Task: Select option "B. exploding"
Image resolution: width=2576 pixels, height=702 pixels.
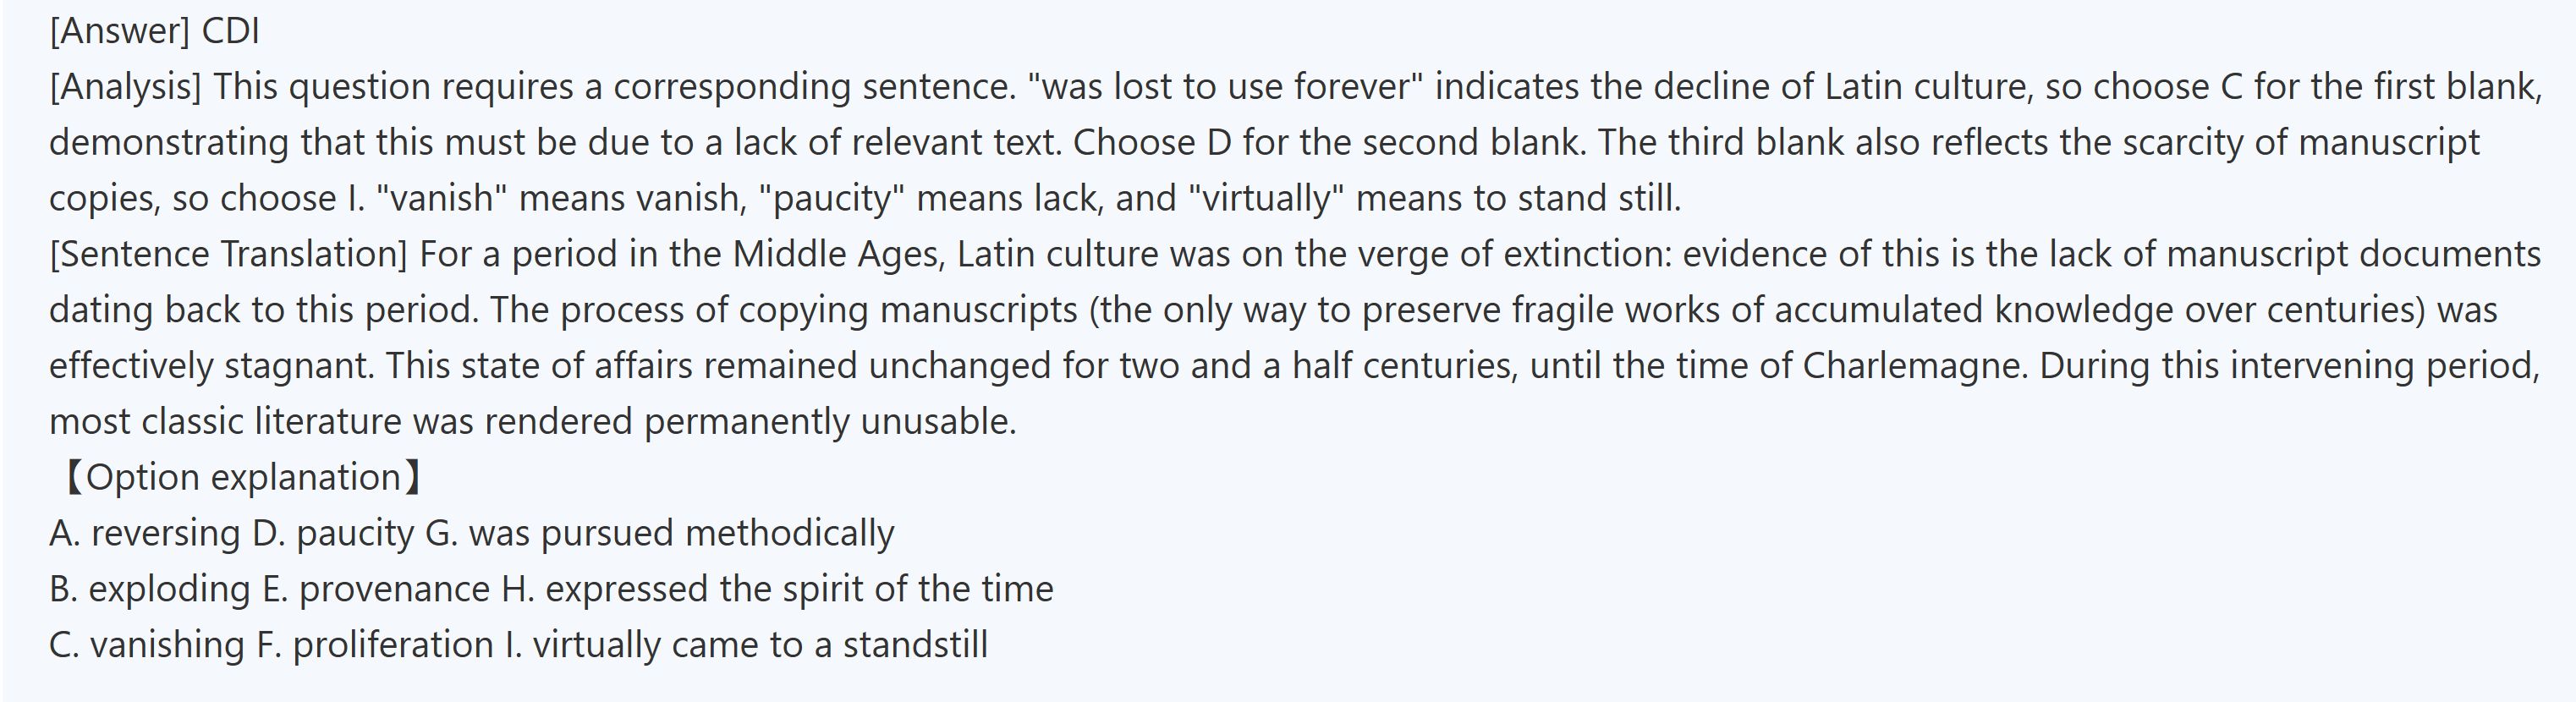Action: pyautogui.click(x=149, y=589)
